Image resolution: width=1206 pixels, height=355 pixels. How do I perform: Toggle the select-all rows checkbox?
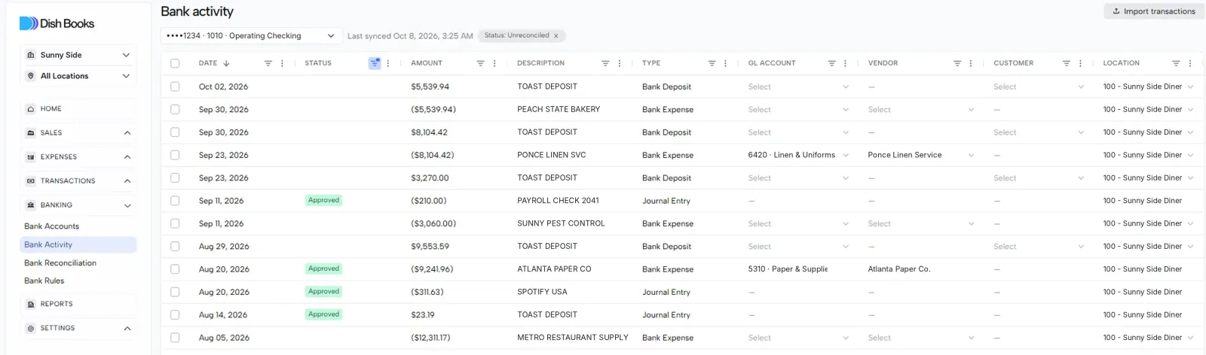pyautogui.click(x=175, y=63)
